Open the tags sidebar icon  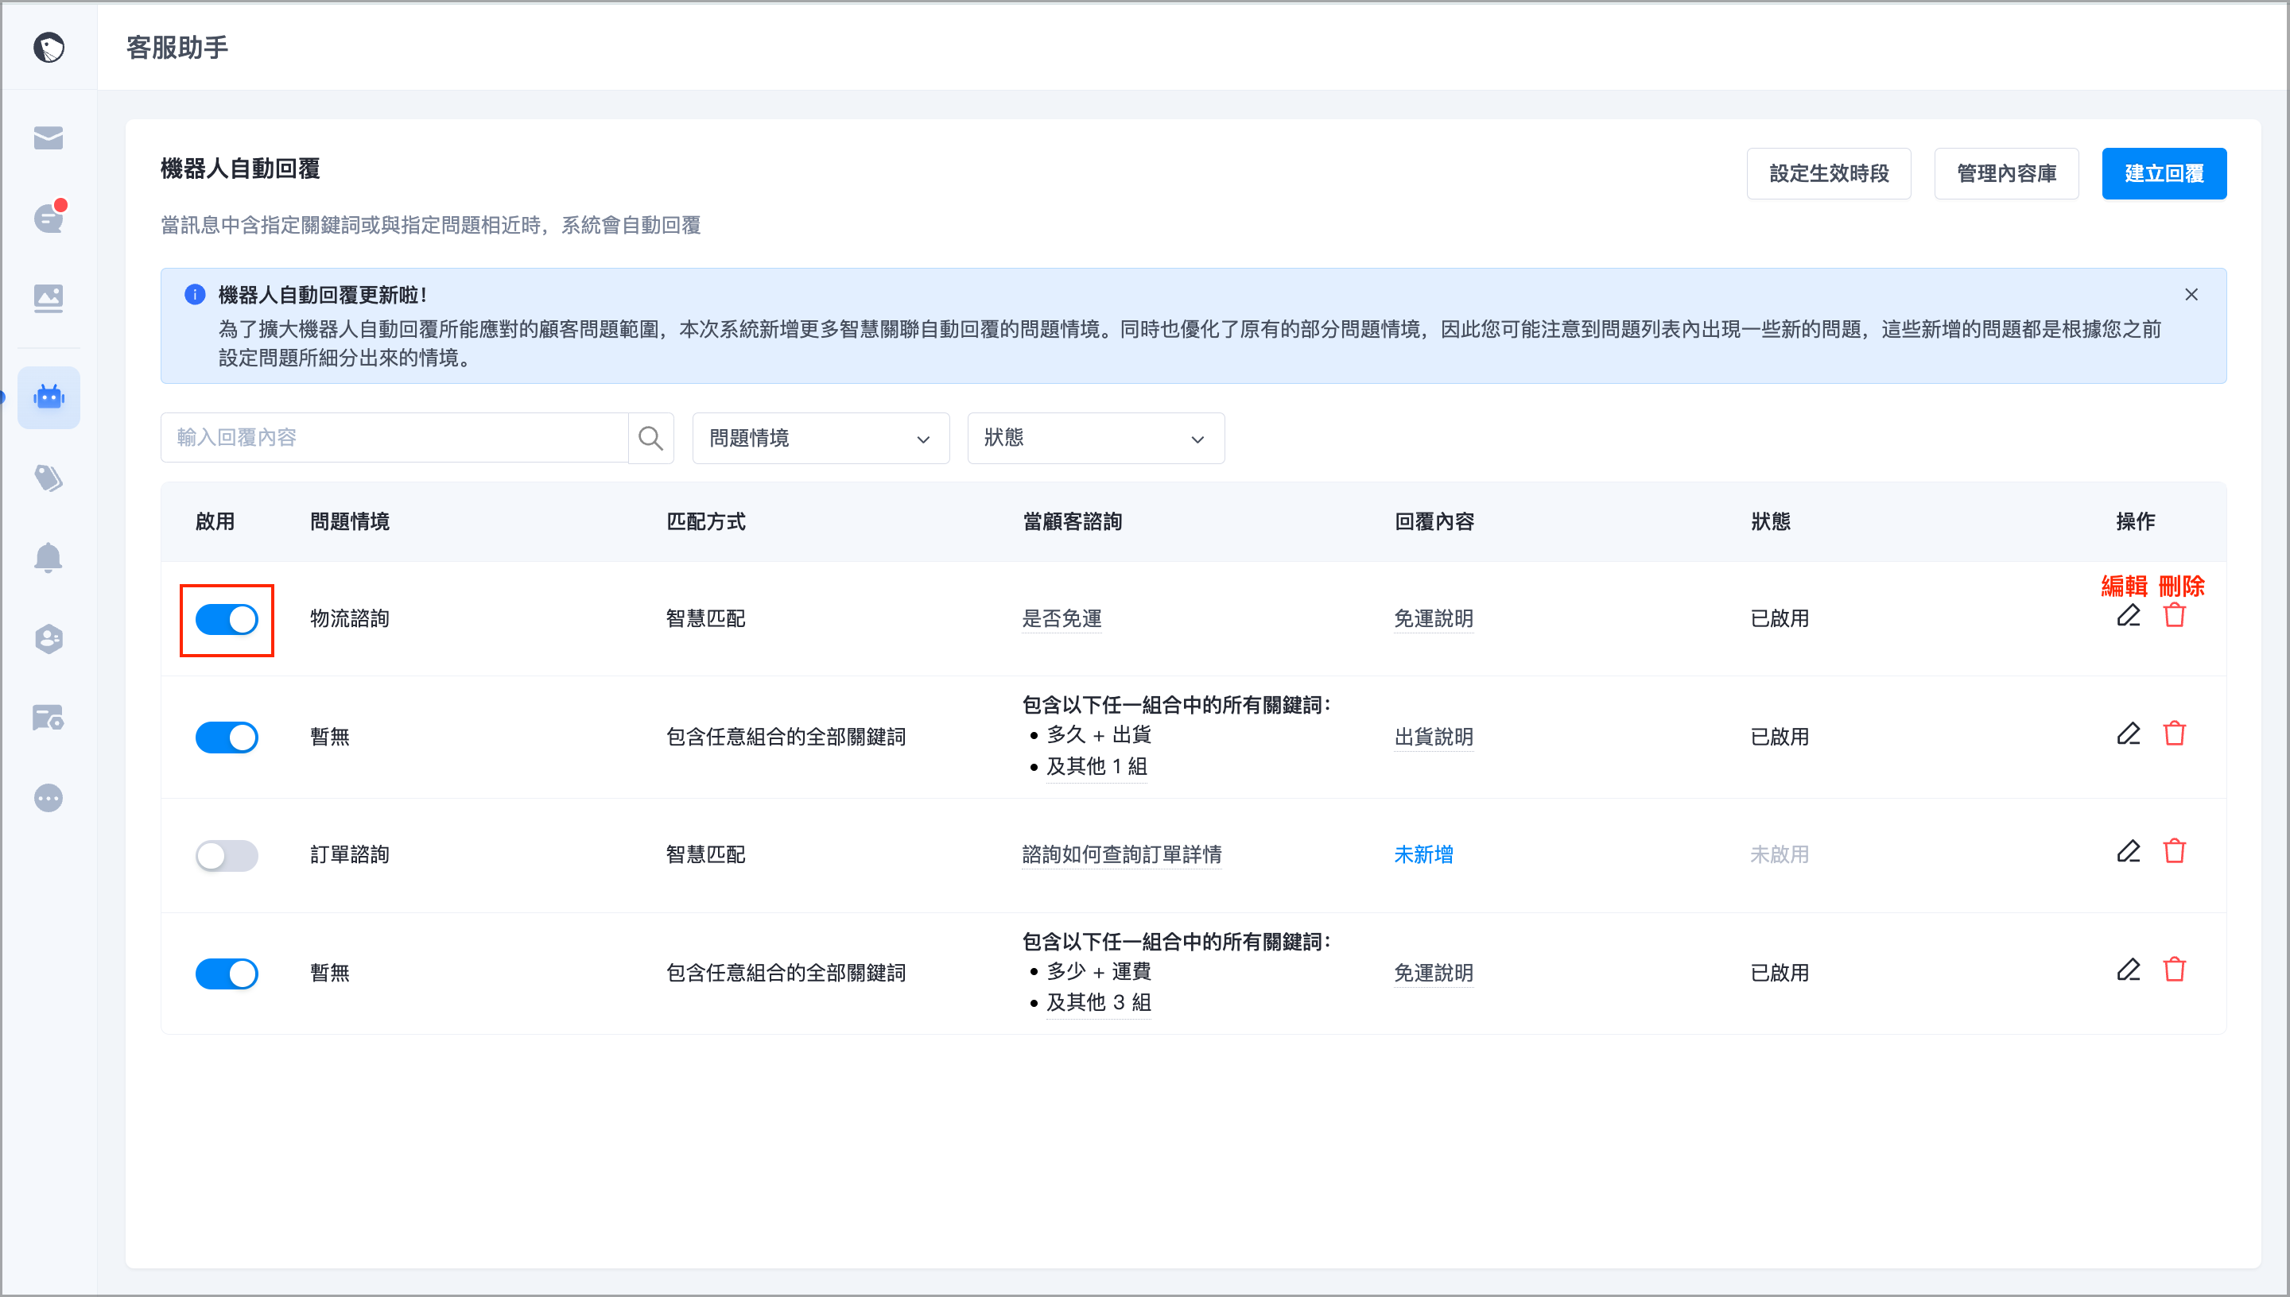(49, 478)
